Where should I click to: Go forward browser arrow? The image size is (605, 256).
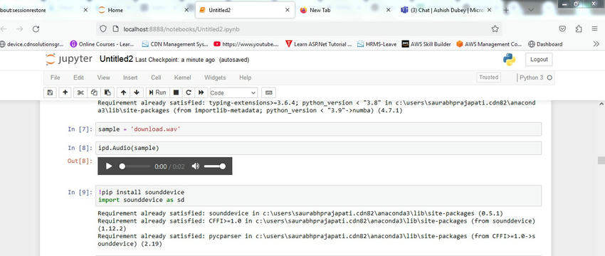[x=20, y=29]
